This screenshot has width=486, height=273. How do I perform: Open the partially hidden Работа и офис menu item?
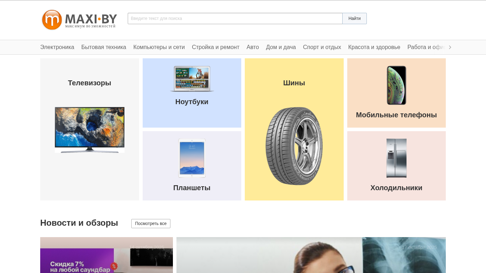[427, 47]
